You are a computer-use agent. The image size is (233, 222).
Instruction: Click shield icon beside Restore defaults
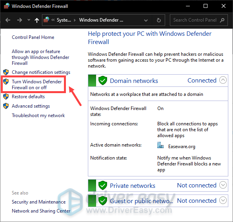click(x=6, y=97)
